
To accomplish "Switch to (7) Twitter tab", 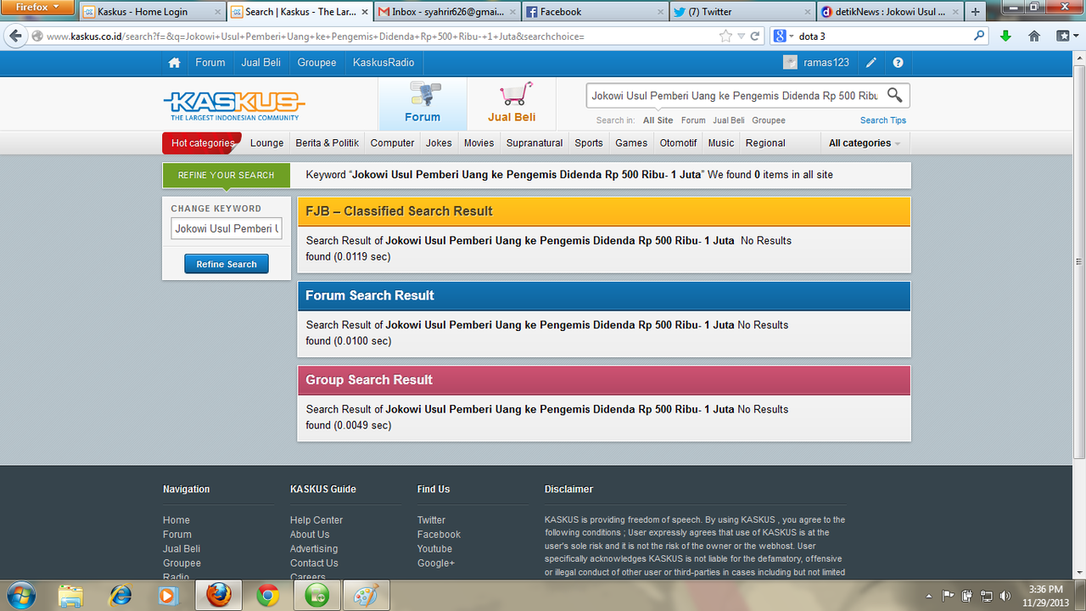I will click(742, 12).
